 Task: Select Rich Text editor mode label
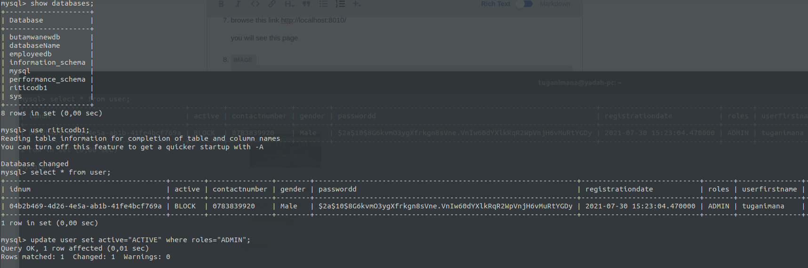coord(495,4)
